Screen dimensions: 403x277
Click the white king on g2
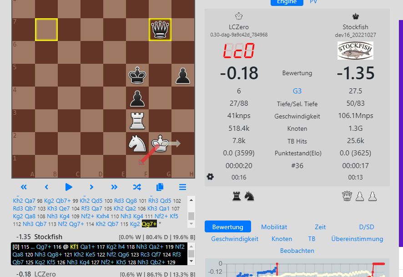pos(160,144)
